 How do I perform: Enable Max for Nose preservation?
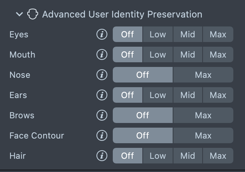(203, 75)
